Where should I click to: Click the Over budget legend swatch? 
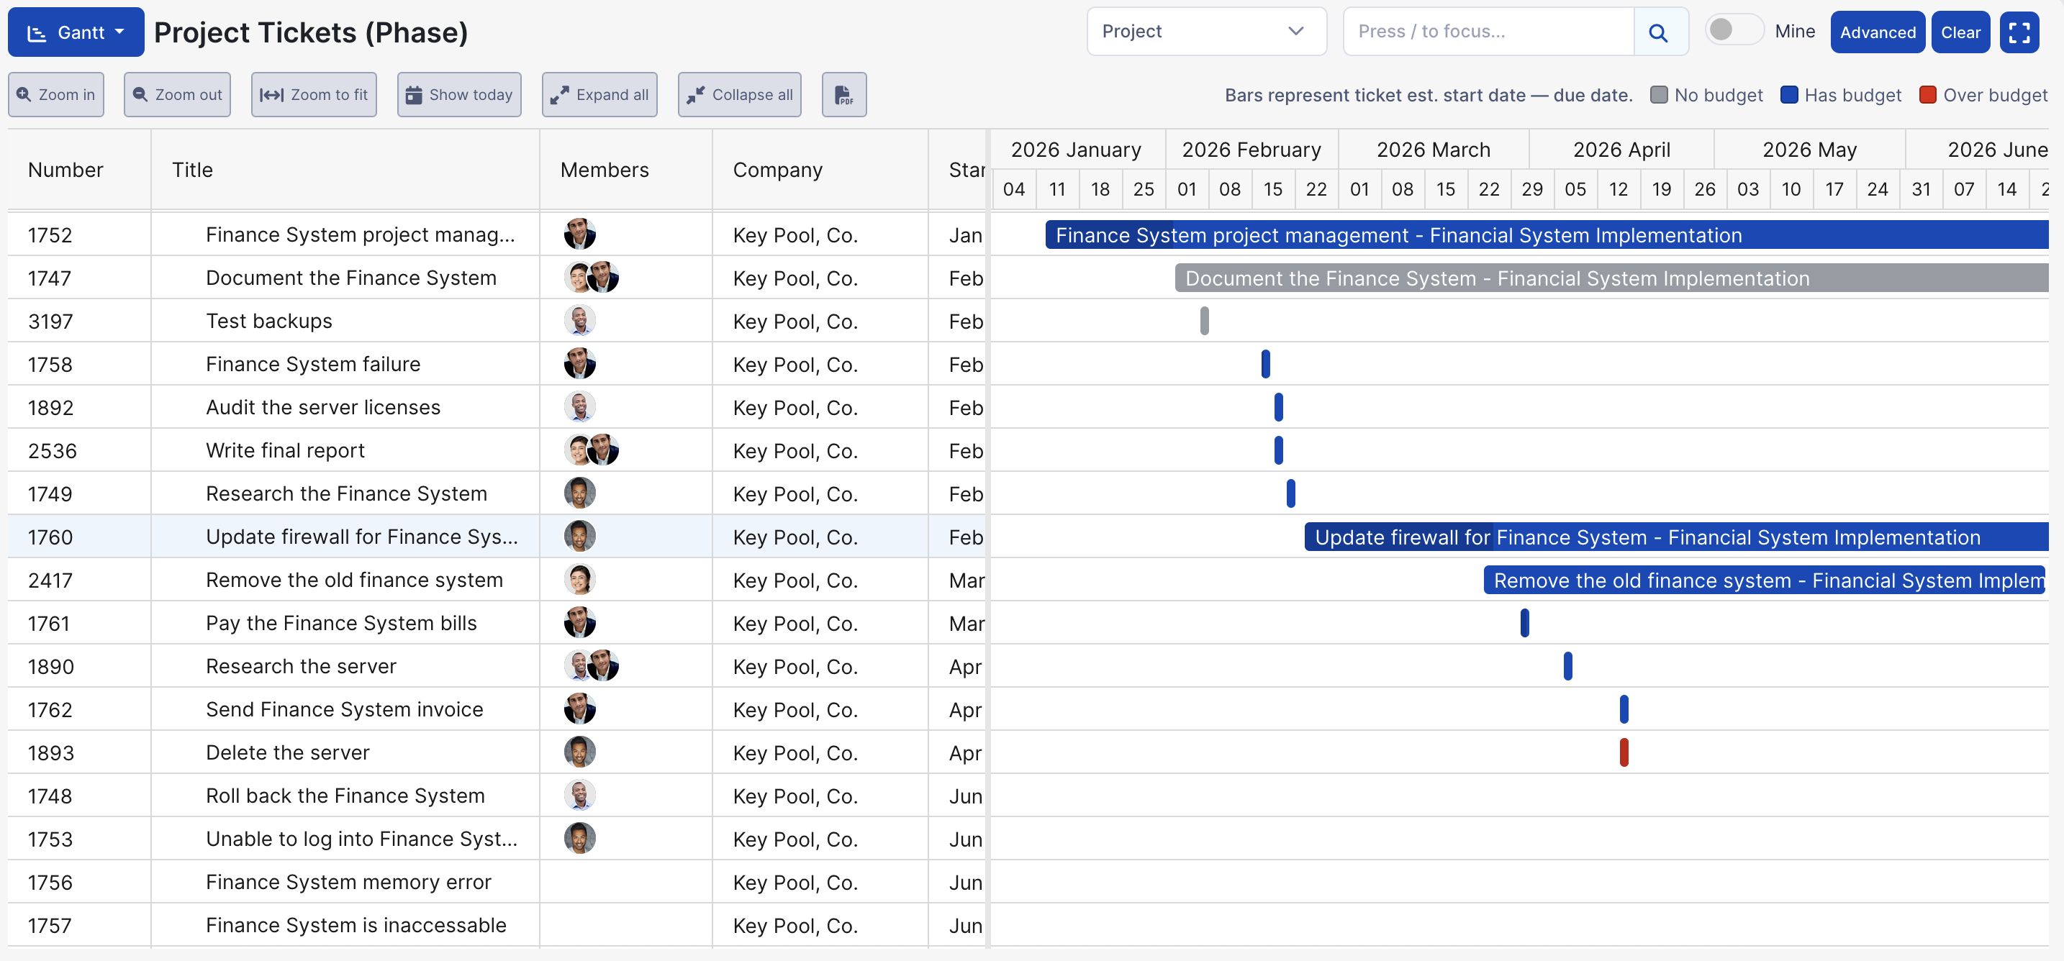(x=1928, y=94)
